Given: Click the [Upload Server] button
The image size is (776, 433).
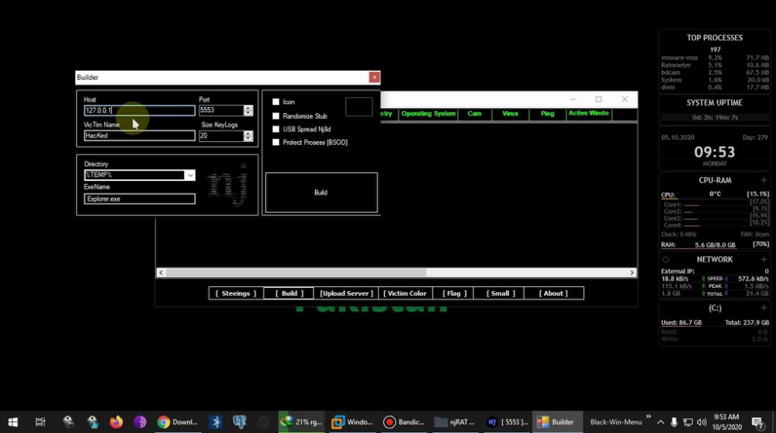Looking at the screenshot, I should [346, 293].
